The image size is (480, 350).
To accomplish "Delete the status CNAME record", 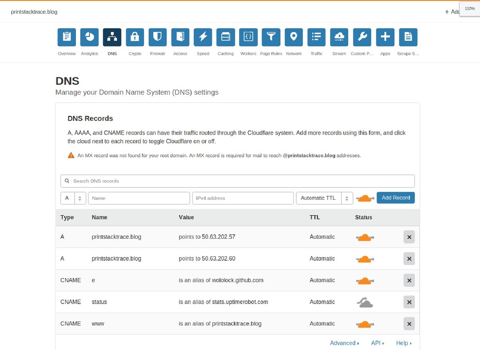I will (409, 302).
